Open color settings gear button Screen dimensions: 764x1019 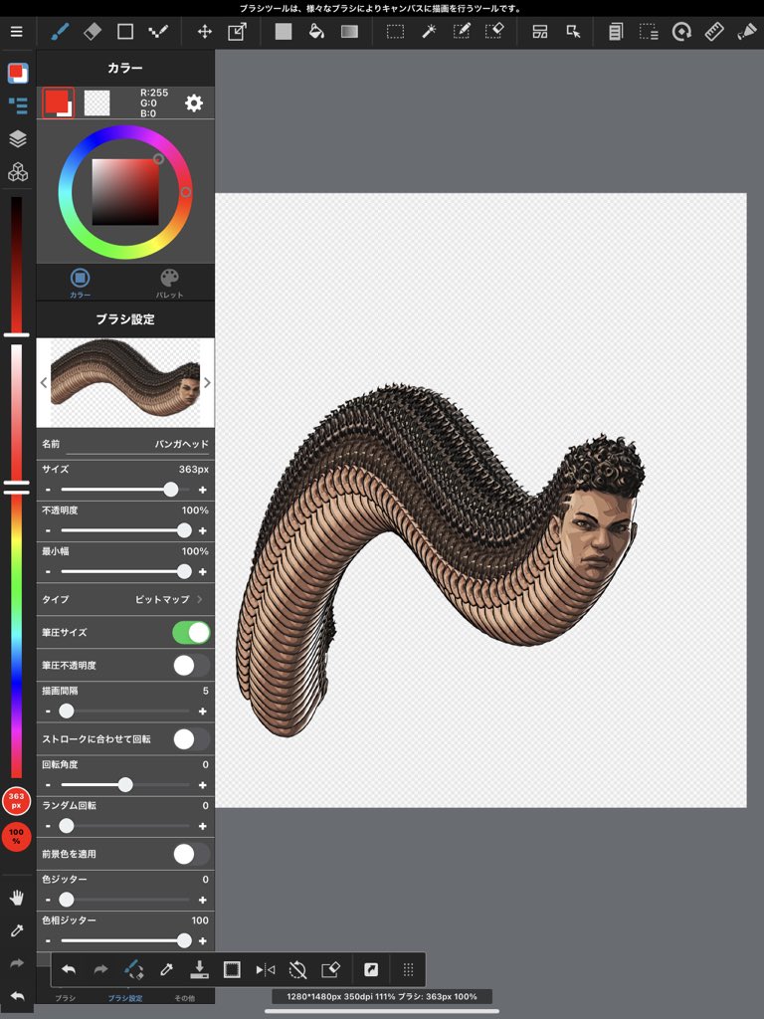coord(194,103)
